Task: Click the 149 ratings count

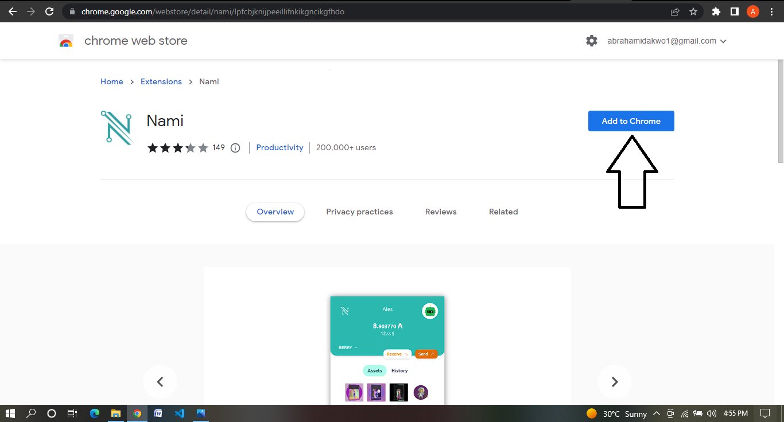Action: click(x=219, y=147)
